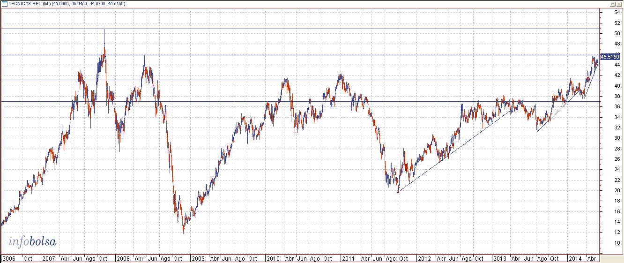
Task: Click the 45.5150 current price label
Action: tap(610, 56)
